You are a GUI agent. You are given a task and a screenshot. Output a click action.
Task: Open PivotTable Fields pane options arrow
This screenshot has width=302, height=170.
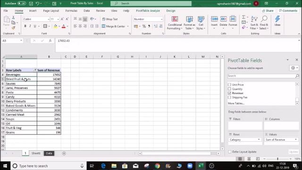(287, 60)
